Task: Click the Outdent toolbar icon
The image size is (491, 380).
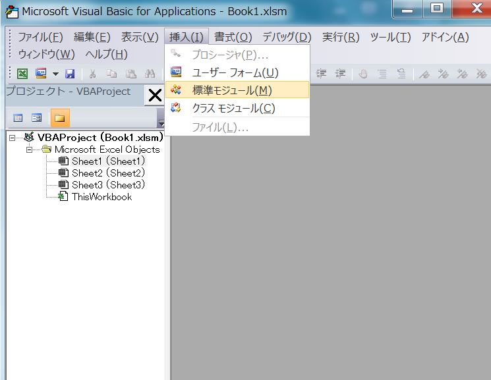Action: tap(340, 74)
